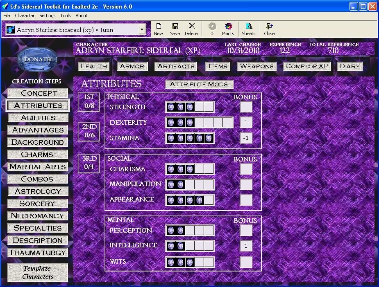Open the Tools menu
Screen dimensions: 379x287
[x=65, y=16]
